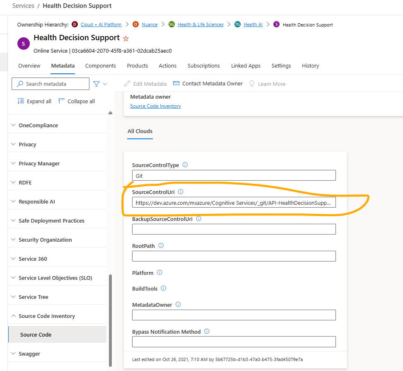This screenshot has height=371, width=403.
Task: Open the filter dropdown chevron
Action: 104,83
